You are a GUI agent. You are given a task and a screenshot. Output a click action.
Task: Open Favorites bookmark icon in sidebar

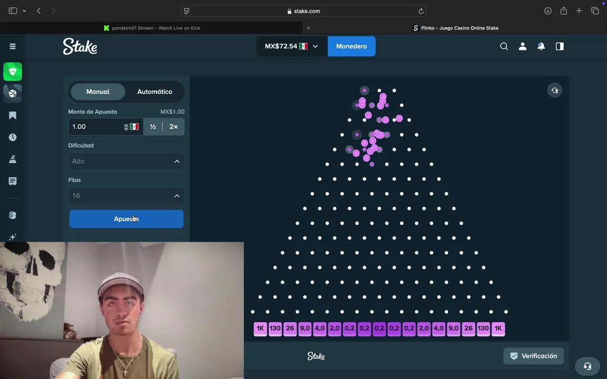coord(13,115)
